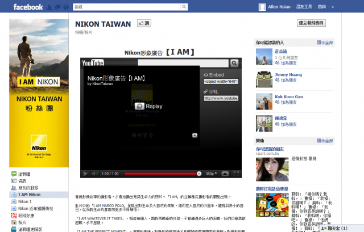
Task: Open the third Nikon tab in the sidebar
Action: (35, 209)
